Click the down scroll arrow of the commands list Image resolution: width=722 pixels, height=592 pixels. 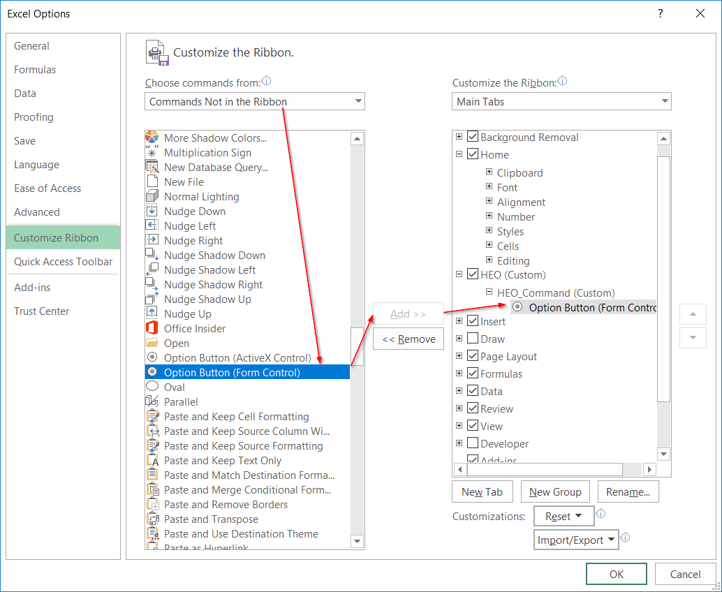[x=357, y=541]
